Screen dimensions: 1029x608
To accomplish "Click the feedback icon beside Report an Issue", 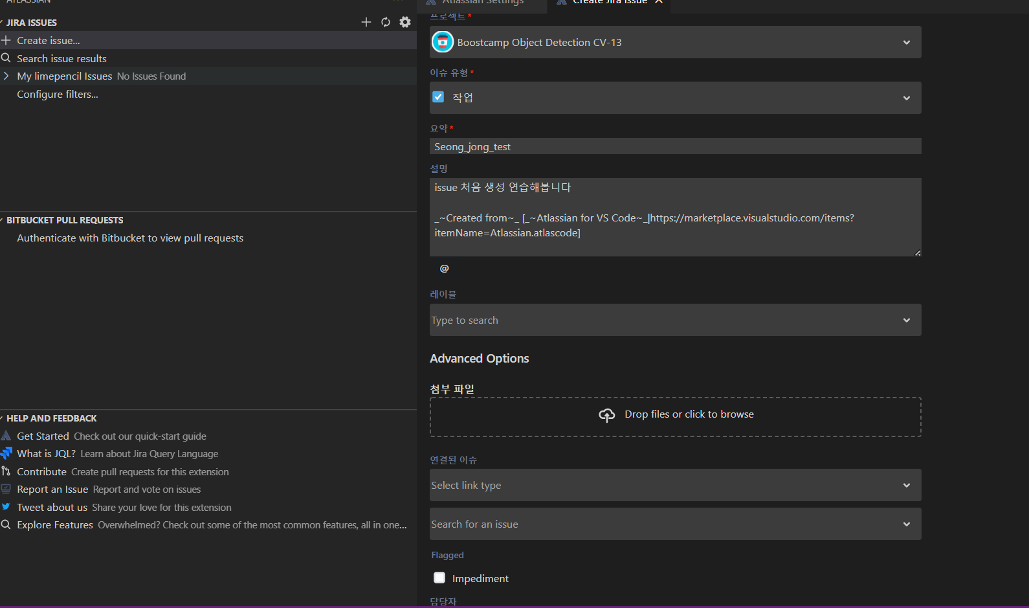I will coord(6,489).
